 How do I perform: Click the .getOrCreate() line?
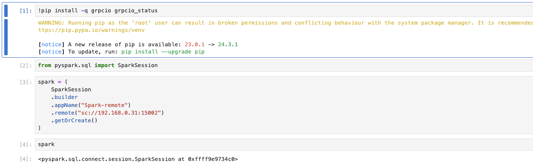click(74, 120)
